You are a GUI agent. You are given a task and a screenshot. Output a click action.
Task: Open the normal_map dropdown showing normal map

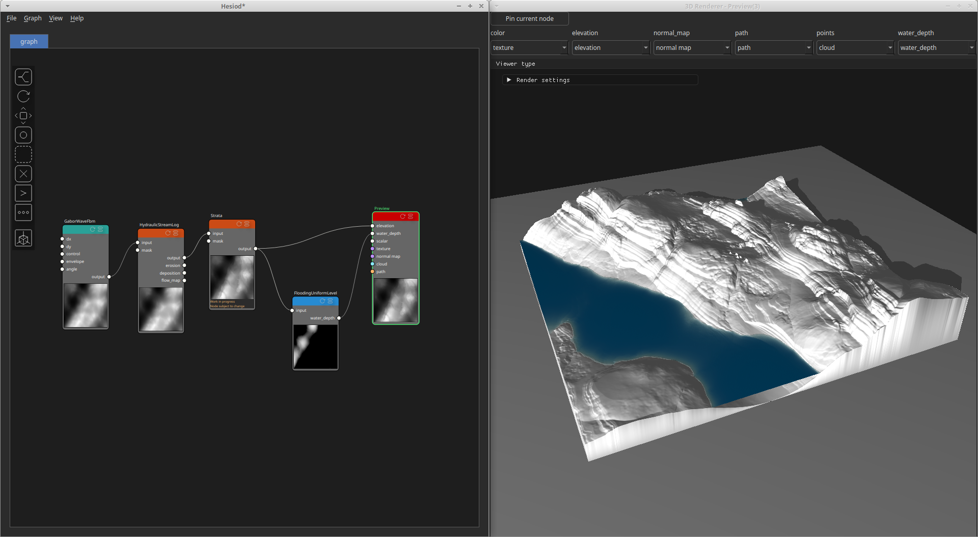point(692,47)
